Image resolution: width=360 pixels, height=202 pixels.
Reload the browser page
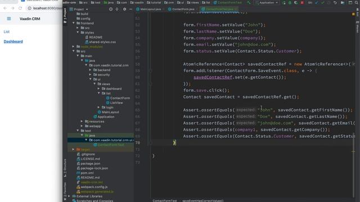[x=20, y=8]
